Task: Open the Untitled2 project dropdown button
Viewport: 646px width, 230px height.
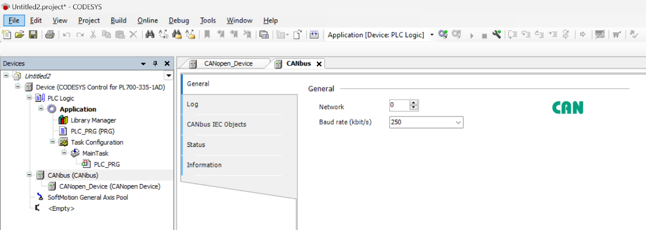Action: click(169, 75)
